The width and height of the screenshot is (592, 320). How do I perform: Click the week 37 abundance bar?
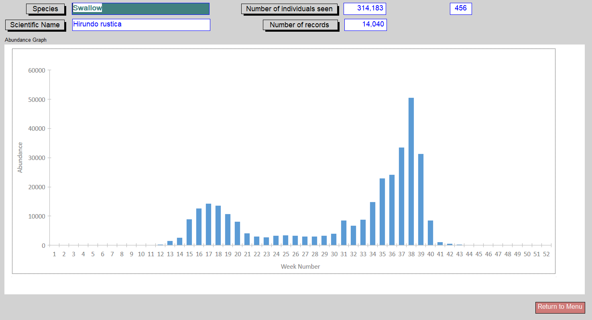pyautogui.click(x=401, y=196)
